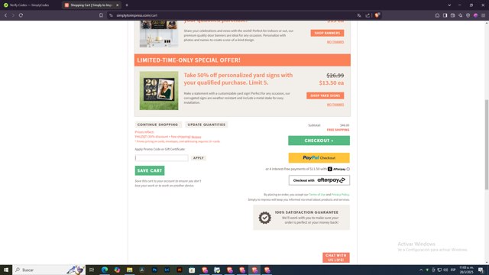The image size is (489, 275).
Task: Focus the promo code input field
Action: 161,158
